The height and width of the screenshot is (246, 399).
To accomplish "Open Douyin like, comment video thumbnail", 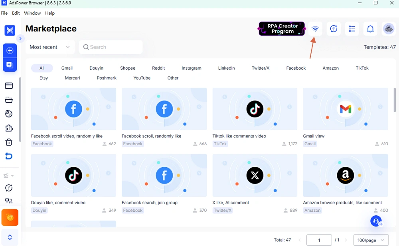I will coord(73,176).
